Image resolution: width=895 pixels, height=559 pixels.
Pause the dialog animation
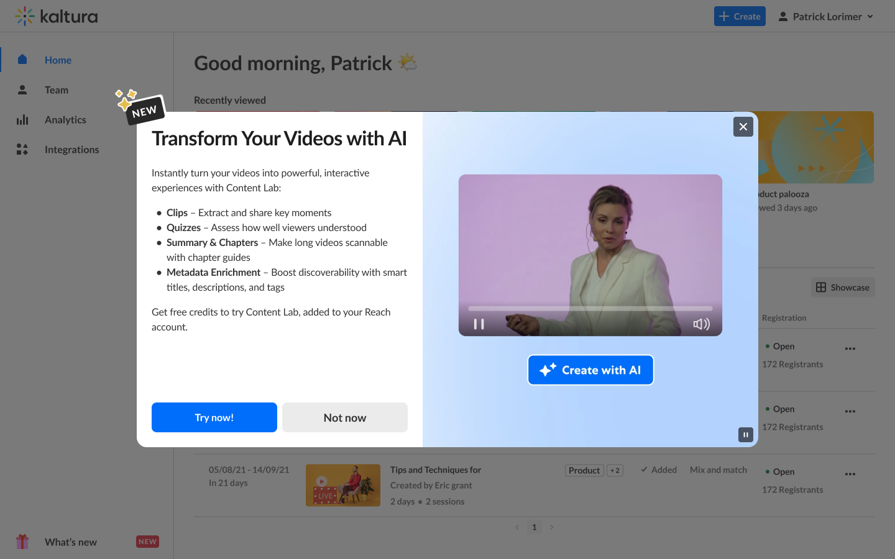click(746, 435)
